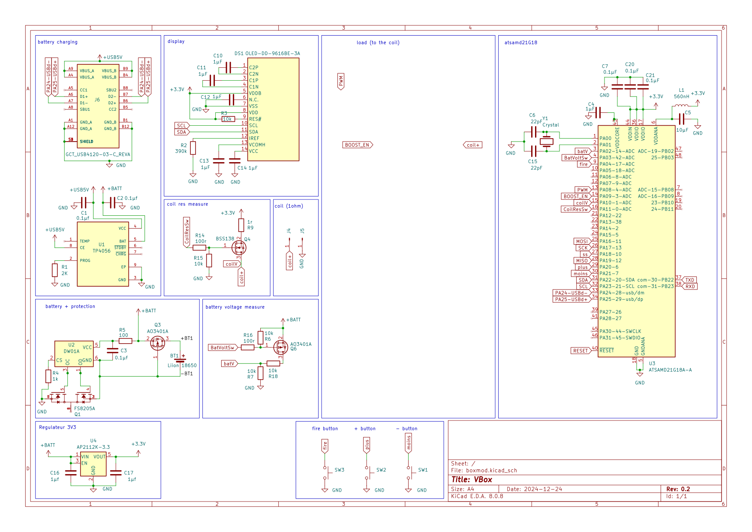Image resolution: width=752 pixels, height=532 pixels.
Task: Click the 'battery + protection' section heading
Action: coord(70,306)
